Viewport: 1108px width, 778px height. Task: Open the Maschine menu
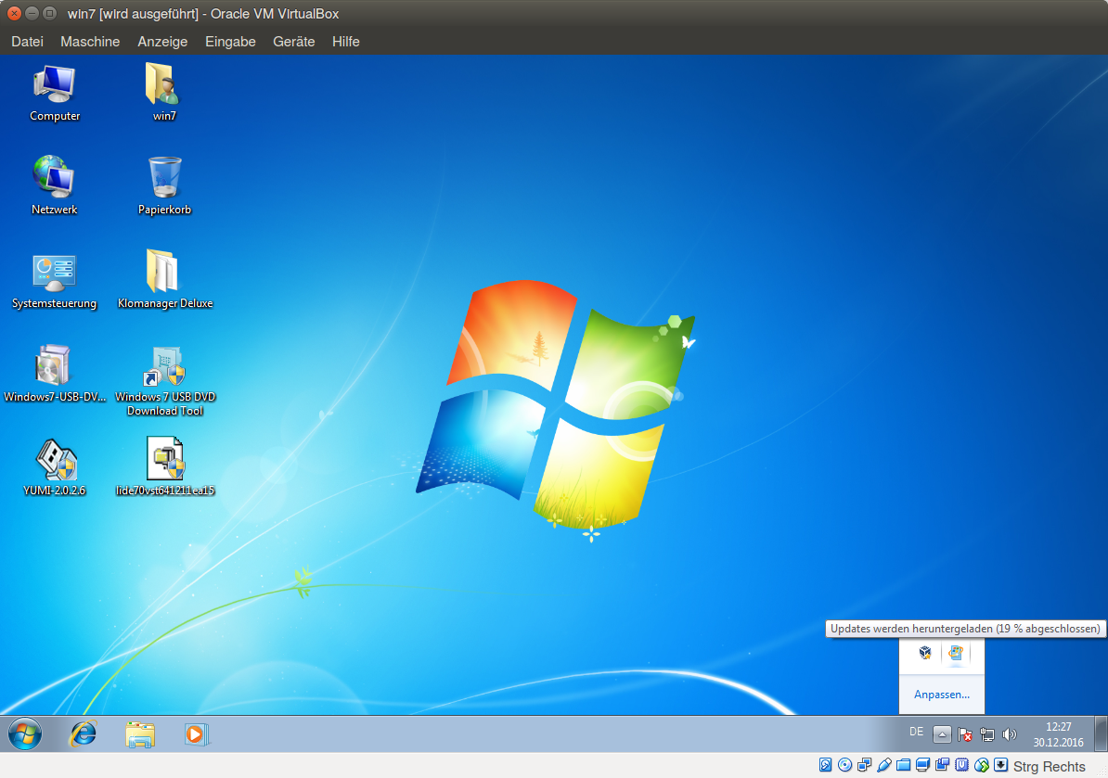(90, 42)
